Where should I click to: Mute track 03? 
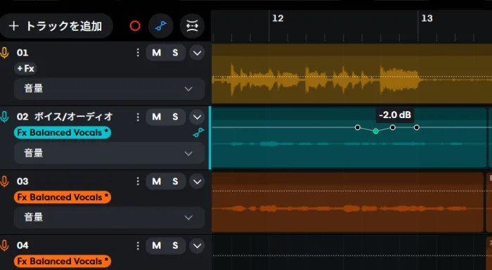click(x=157, y=181)
